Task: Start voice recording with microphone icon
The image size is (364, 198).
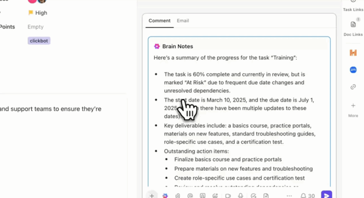Action: coord(241,195)
